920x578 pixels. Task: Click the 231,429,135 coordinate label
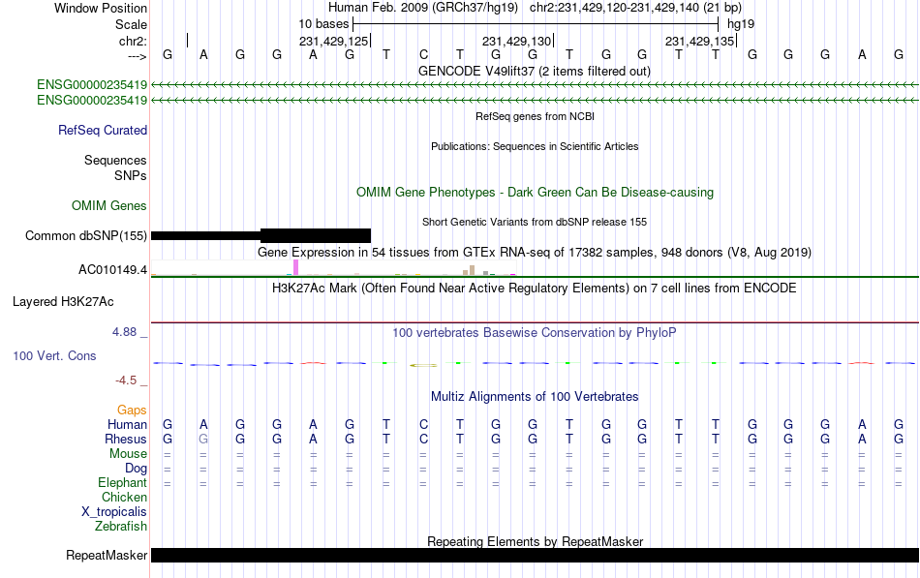[699, 41]
